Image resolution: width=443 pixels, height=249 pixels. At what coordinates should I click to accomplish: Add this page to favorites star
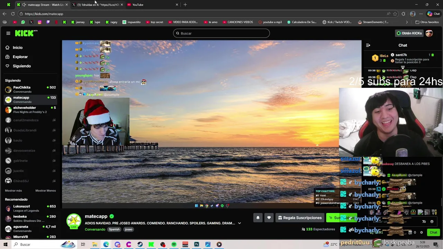point(395,14)
